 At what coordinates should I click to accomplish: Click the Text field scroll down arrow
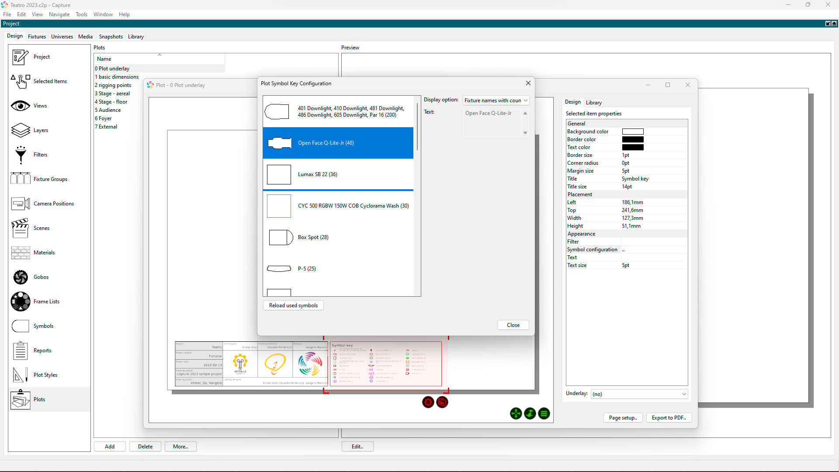(x=525, y=133)
